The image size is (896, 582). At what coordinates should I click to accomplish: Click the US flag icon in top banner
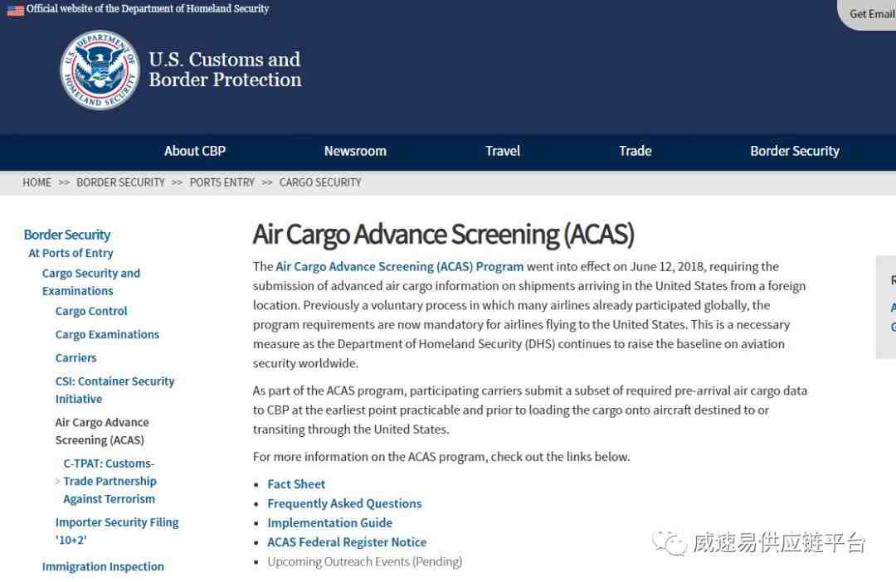15,10
